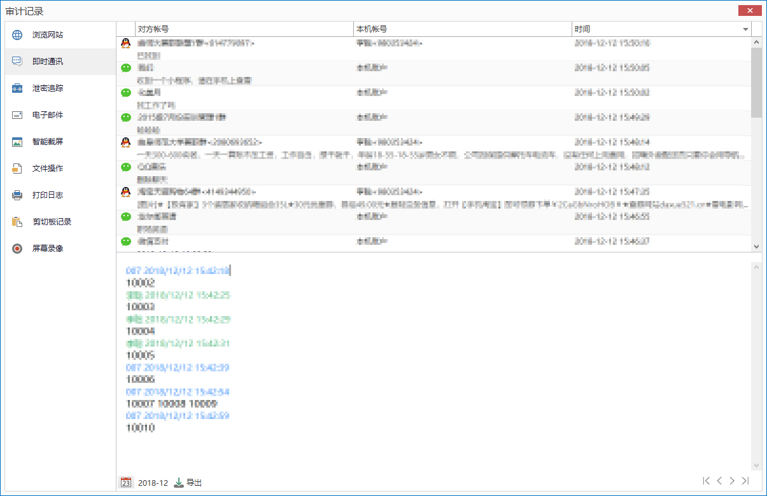The height and width of the screenshot is (496, 767).
Task: Go to the first page of records
Action: [x=706, y=481]
